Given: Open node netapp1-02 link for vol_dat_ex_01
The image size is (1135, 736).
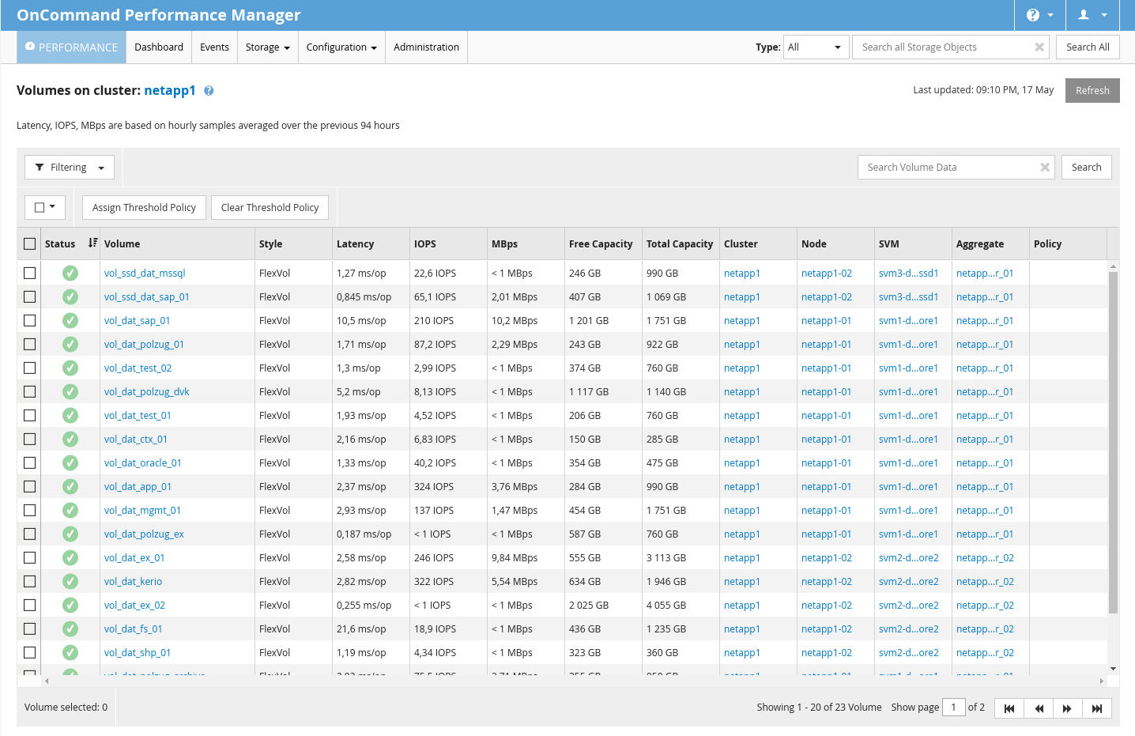Looking at the screenshot, I should pyautogui.click(x=827, y=557).
